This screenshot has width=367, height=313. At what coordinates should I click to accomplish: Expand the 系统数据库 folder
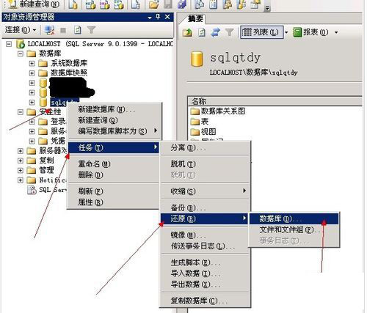coord(32,64)
